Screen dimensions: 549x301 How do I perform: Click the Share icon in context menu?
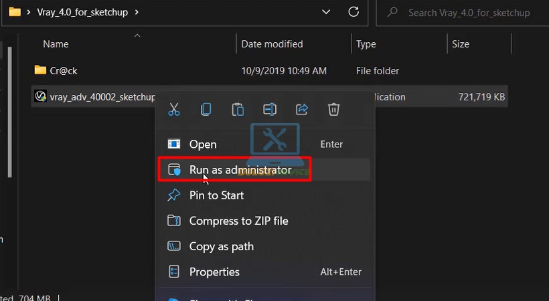point(302,109)
